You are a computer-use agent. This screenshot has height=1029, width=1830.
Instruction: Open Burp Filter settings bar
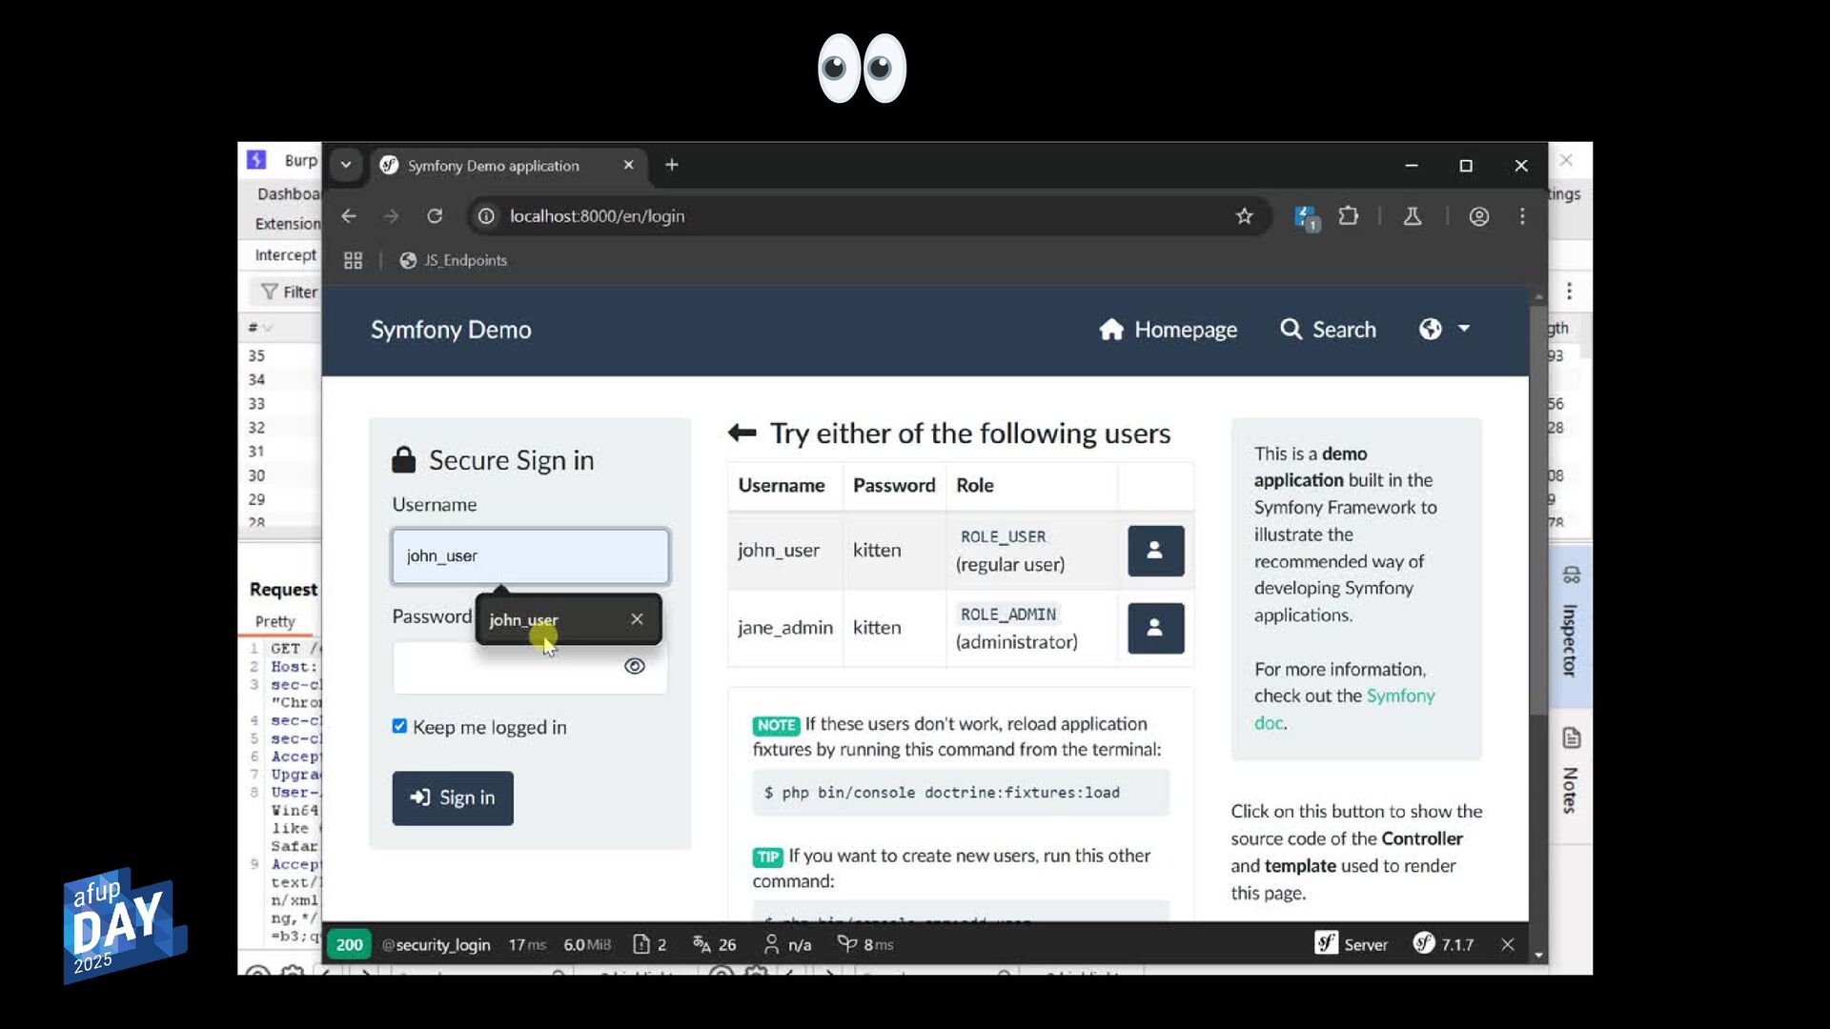pos(290,292)
